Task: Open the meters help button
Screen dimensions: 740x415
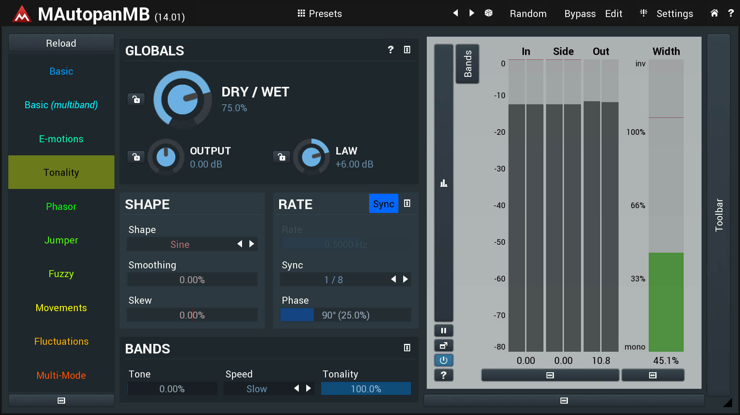Action: click(x=444, y=375)
